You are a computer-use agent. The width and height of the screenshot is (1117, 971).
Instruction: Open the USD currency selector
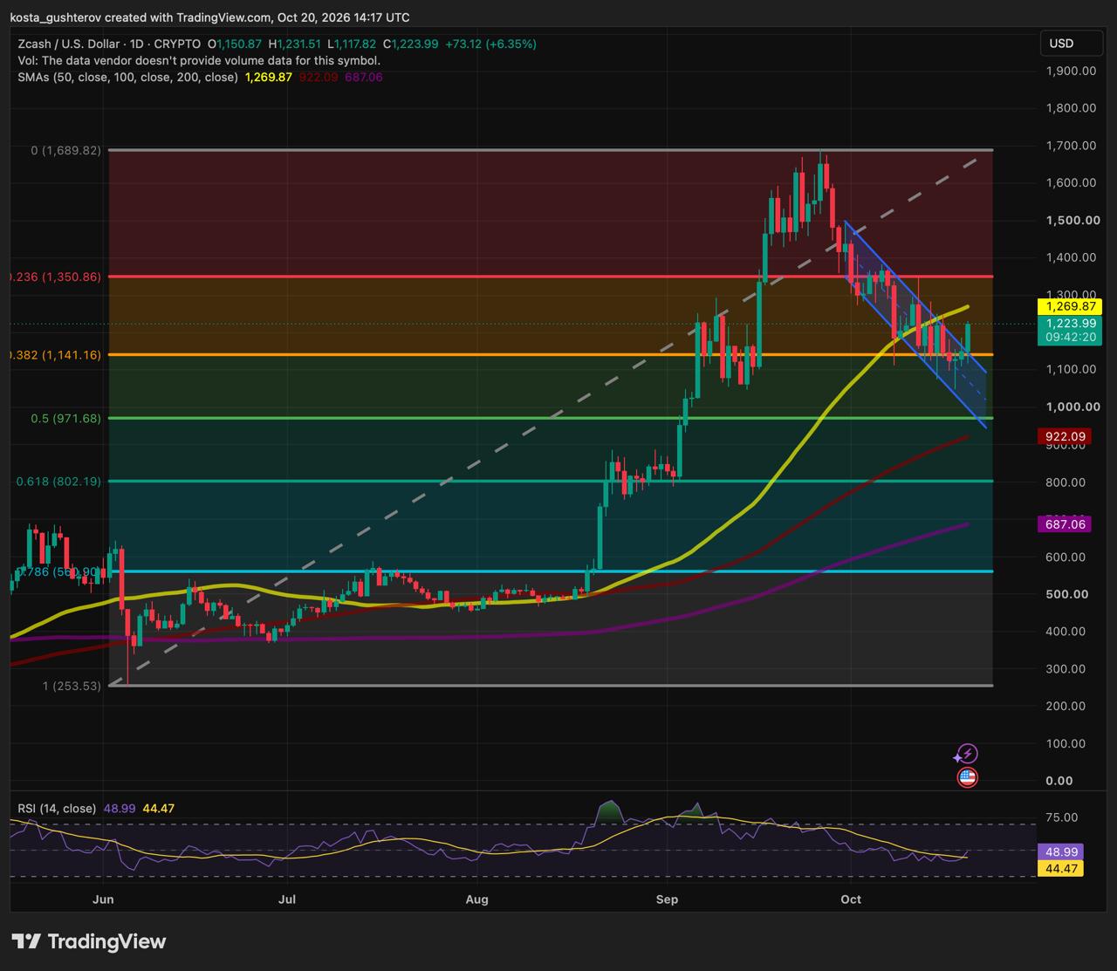tap(1072, 44)
